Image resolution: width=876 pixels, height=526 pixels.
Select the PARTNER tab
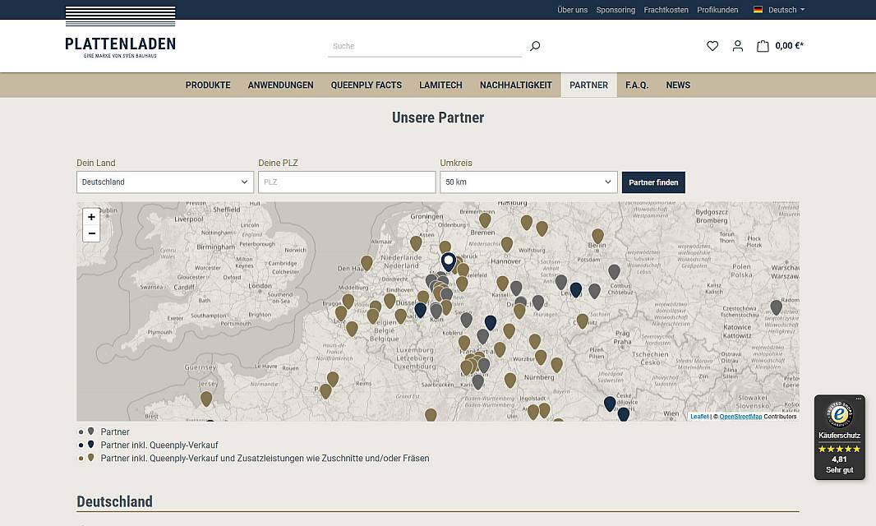pos(589,85)
